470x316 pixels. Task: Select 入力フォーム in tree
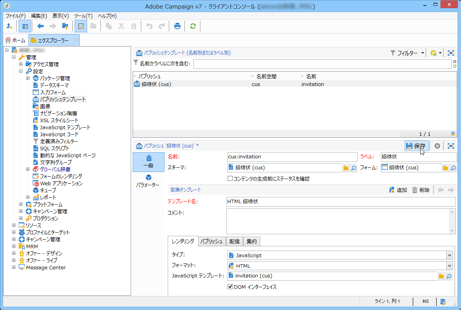coord(53,92)
